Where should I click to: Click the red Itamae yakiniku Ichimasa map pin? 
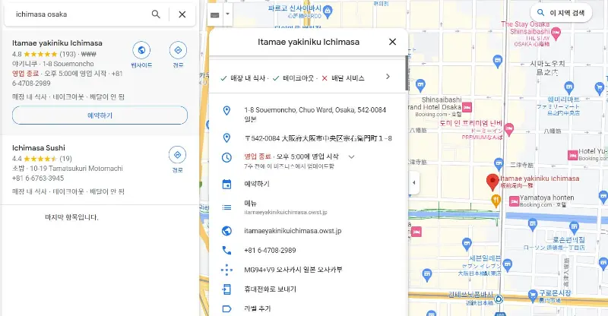coord(492,182)
